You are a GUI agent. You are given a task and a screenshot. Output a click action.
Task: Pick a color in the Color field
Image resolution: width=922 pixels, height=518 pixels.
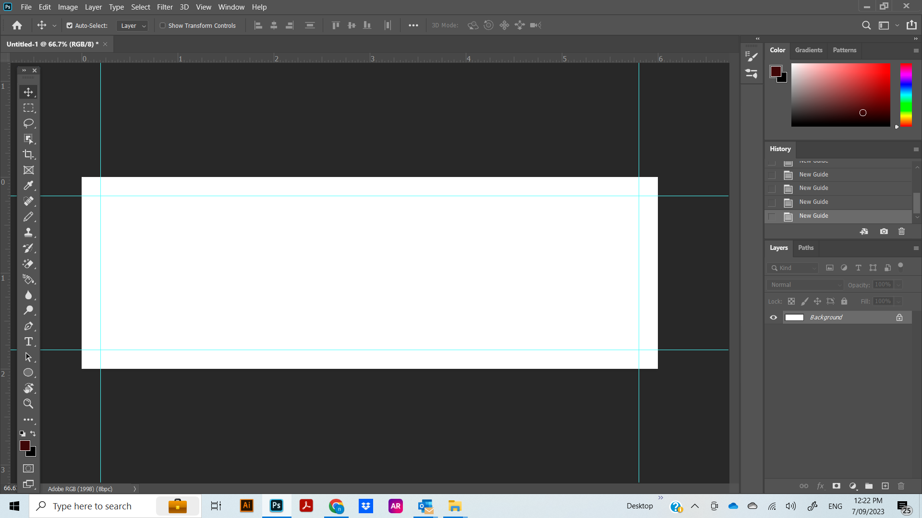click(841, 94)
